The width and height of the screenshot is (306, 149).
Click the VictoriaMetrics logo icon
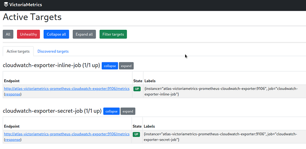coord(6,5)
